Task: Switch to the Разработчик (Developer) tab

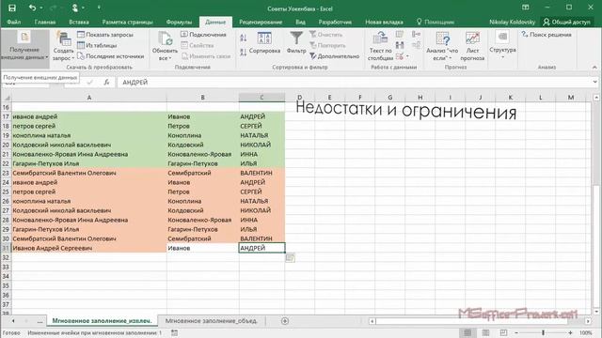Action: 335,22
